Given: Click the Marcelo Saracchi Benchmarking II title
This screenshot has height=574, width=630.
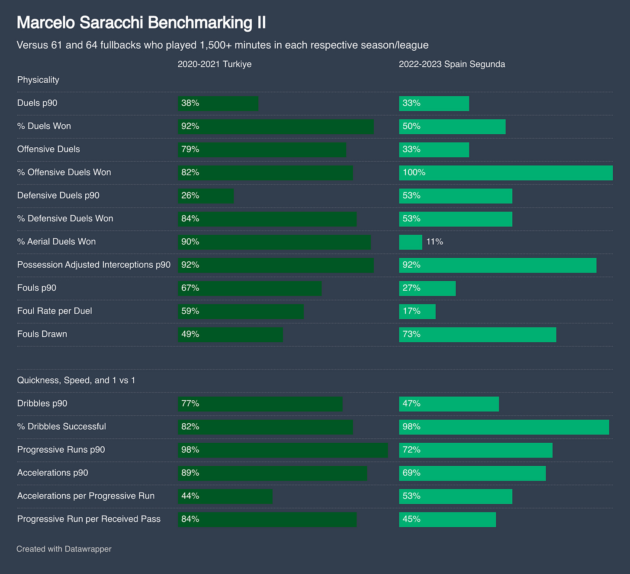Looking at the screenshot, I should (x=141, y=23).
